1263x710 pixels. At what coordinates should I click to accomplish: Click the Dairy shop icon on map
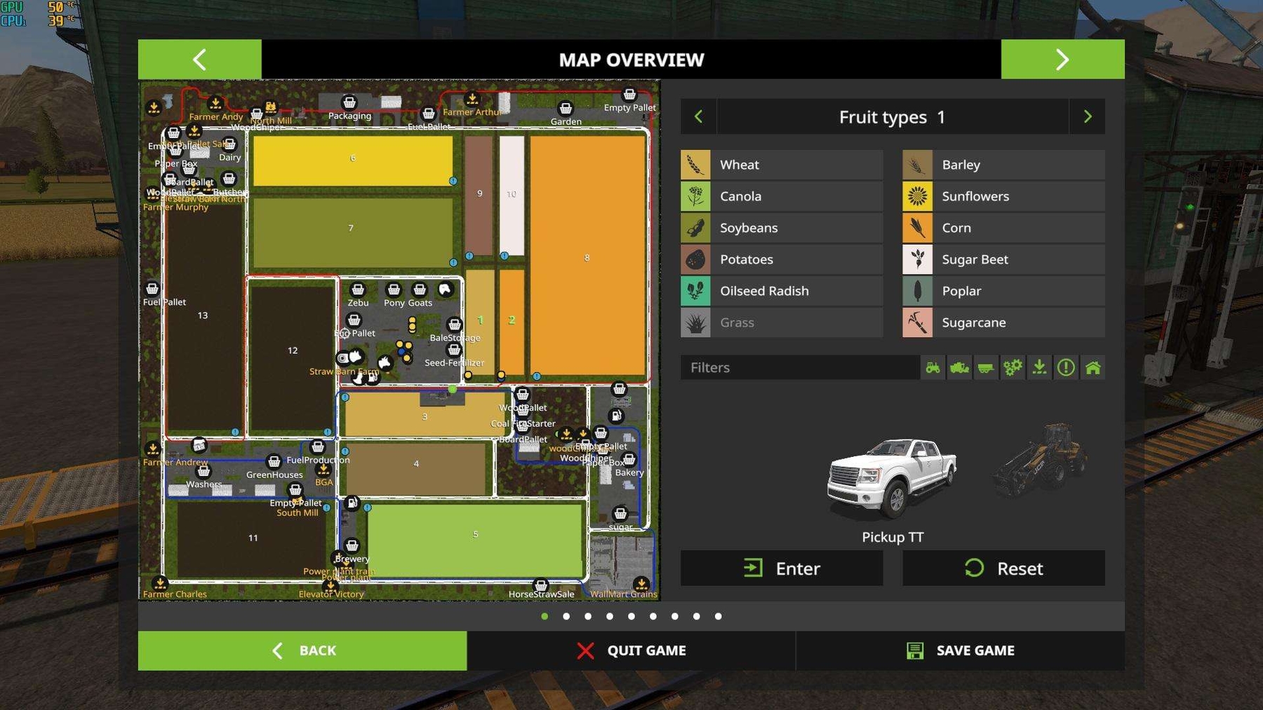(229, 145)
